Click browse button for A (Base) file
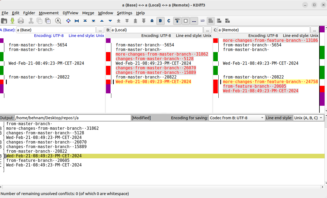The image size is (327, 198). [x=100, y=30]
